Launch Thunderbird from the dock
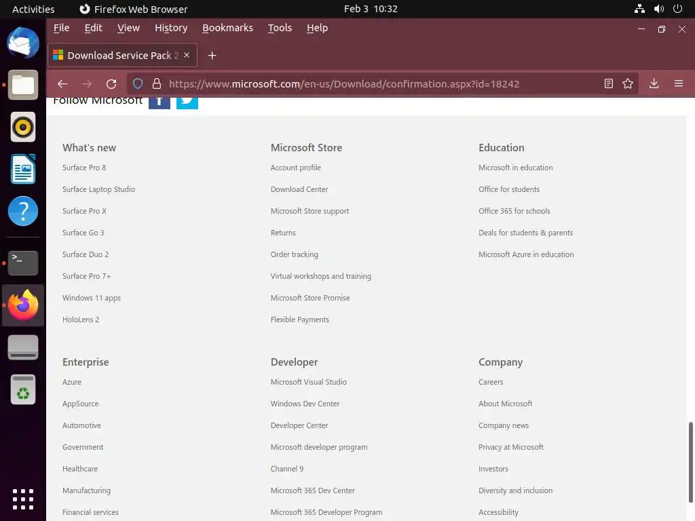 [23, 43]
